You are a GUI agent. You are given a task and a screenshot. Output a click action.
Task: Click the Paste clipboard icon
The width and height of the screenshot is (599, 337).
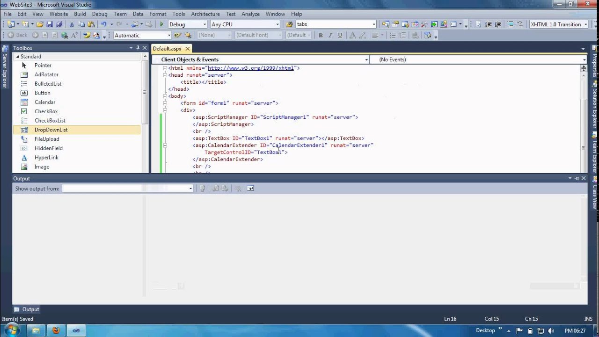pyautogui.click(x=91, y=24)
